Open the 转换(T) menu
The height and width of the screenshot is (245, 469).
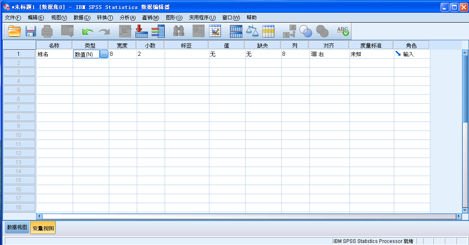[x=105, y=18]
